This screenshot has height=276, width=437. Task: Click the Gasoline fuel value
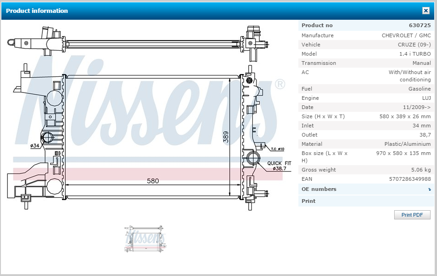pos(420,89)
